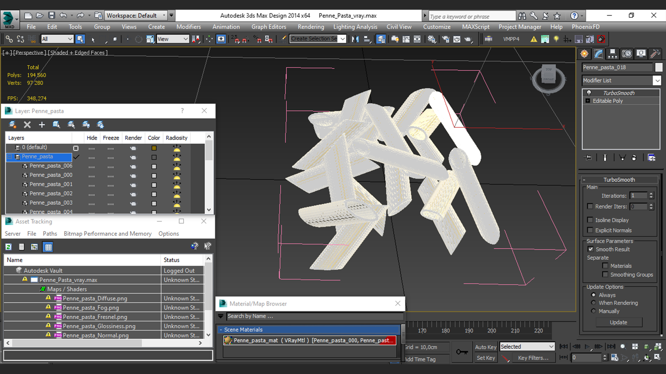
Task: Click the Set Key button
Action: point(486,358)
